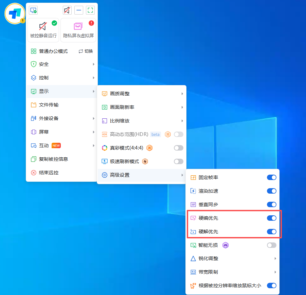Open 文件传输 from the menu
306x295 pixels.
(x=62, y=105)
